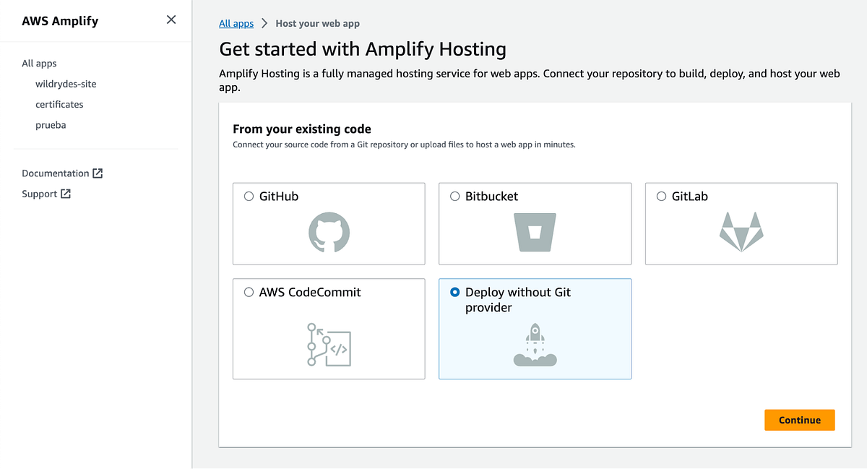The width and height of the screenshot is (867, 469).
Task: Navigate back using the All apps breadcrumb
Action: [236, 23]
